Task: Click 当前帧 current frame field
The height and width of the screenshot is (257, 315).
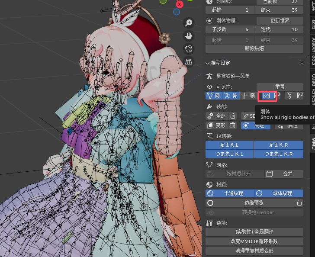Action: click(280, 2)
